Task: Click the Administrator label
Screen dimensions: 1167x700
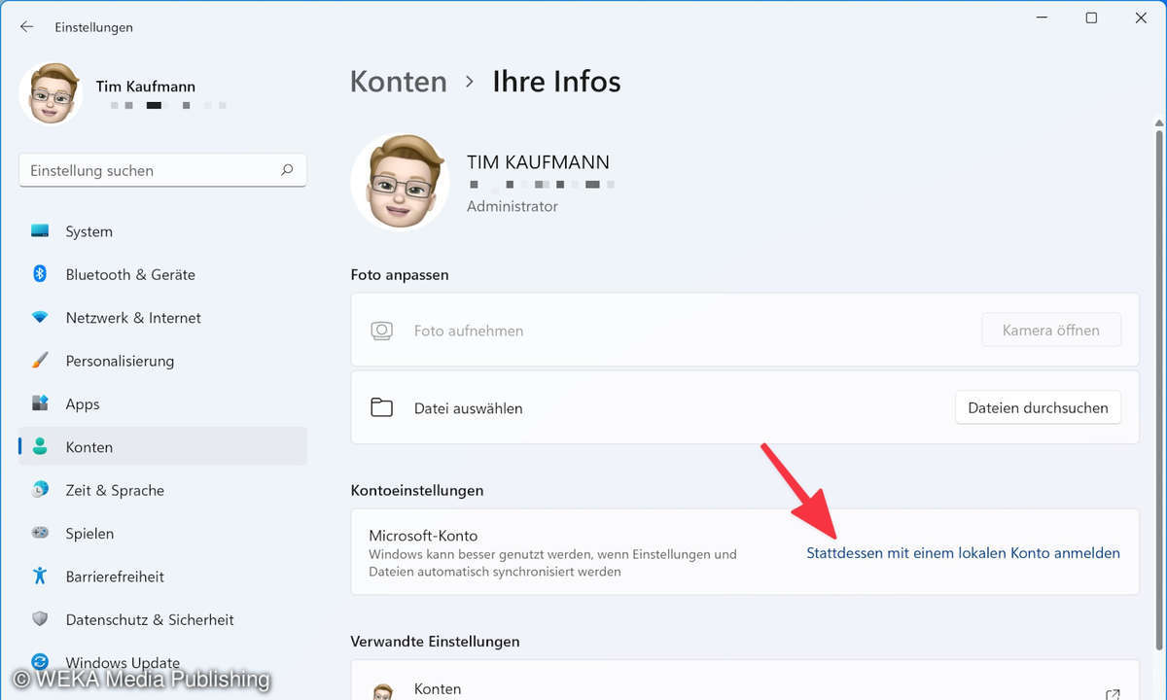Action: coord(513,206)
